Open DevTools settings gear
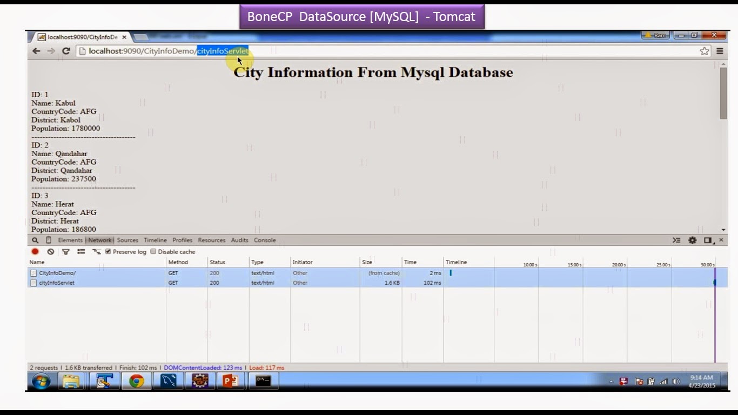 pos(692,240)
